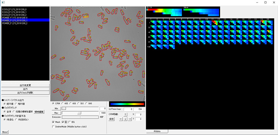Click the LUT max value field showing 154
This screenshot has width=278, height=135.
click(x=138, y=109)
